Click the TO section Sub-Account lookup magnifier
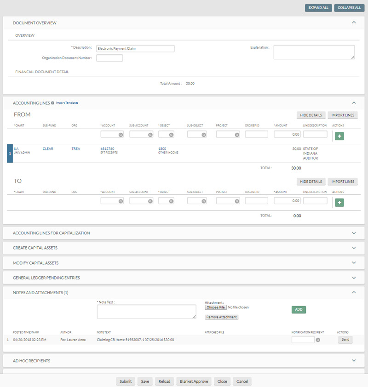 pos(150,201)
